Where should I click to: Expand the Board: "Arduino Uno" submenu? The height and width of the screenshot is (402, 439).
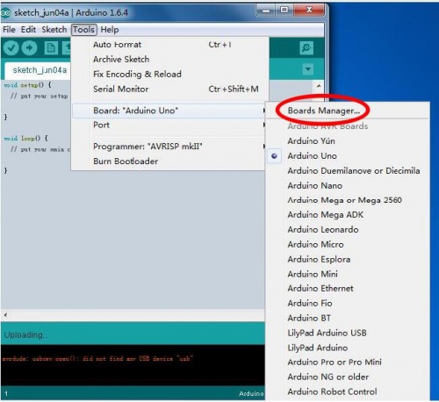169,111
